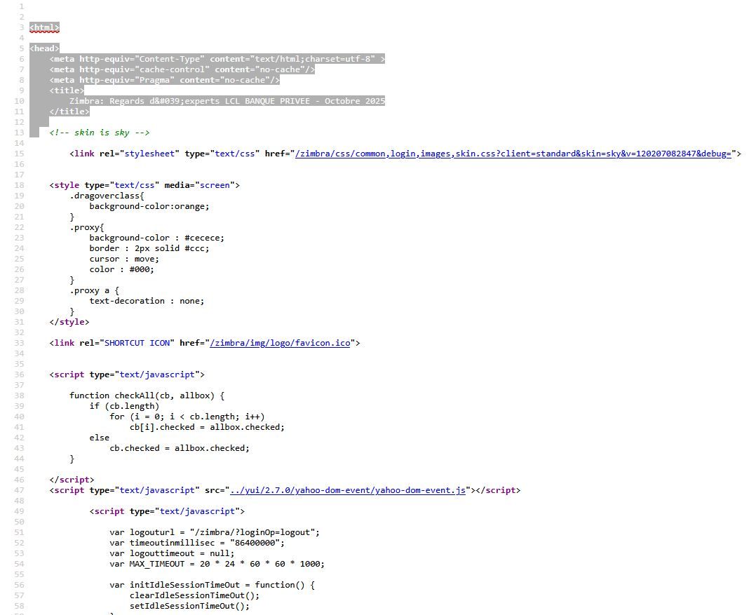Click the Pragma meta tag line
The height and width of the screenshot is (615, 756).
click(x=164, y=80)
